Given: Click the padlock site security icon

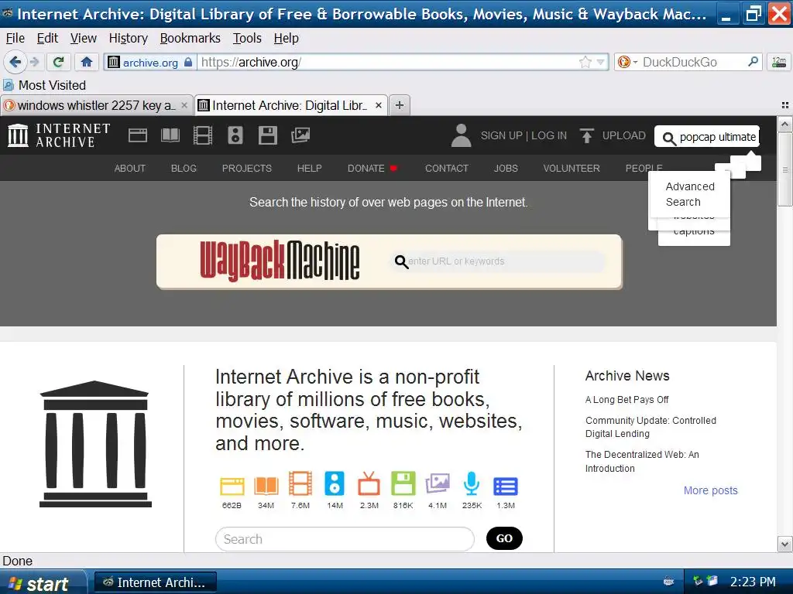Looking at the screenshot, I should [188, 62].
